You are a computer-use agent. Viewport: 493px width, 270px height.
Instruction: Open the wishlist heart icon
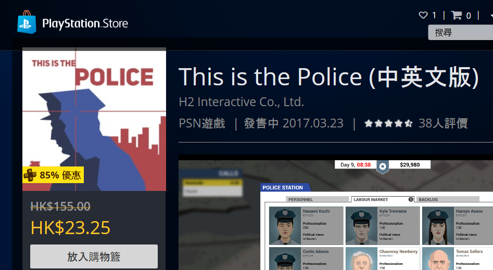423,15
